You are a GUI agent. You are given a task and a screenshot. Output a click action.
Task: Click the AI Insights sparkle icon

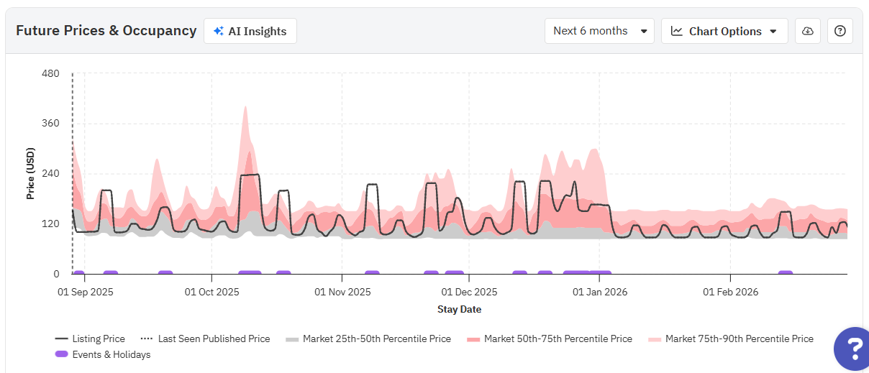pos(219,31)
